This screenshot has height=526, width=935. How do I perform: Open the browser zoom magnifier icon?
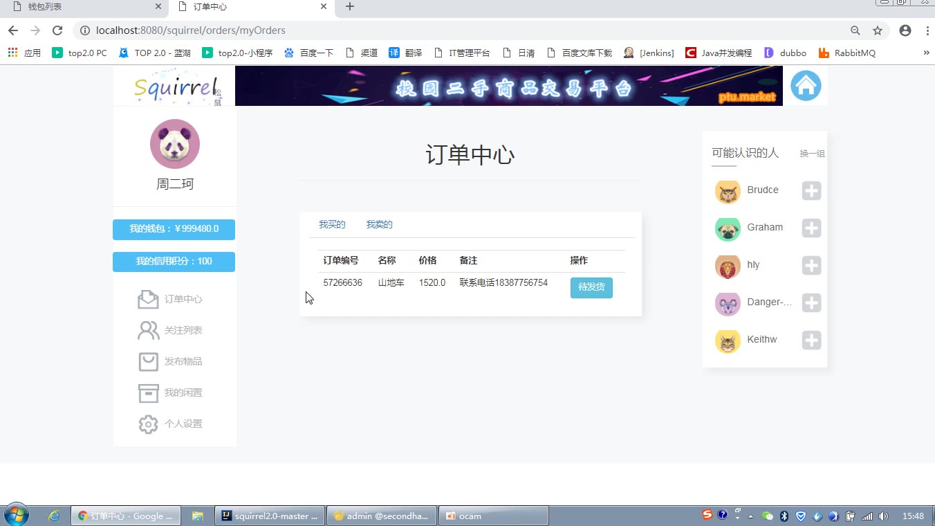tap(855, 30)
